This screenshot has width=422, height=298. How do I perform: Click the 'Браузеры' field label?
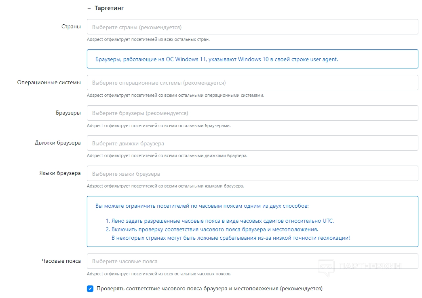tap(68, 113)
